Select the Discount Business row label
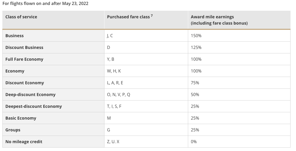Viewport: 296px width, 151px height. [x=24, y=47]
